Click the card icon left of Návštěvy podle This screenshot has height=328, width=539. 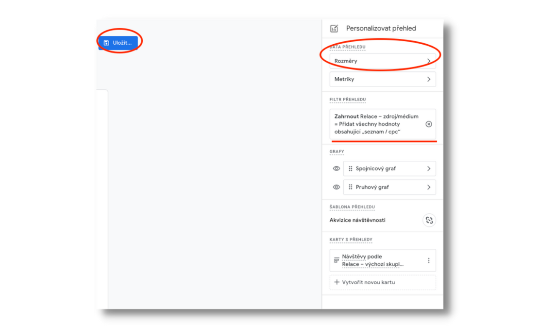click(x=337, y=260)
